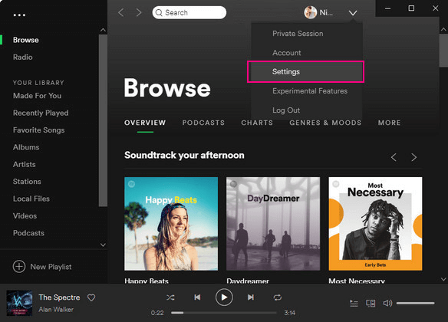Open the connect to a device icon
Image resolution: width=448 pixels, height=322 pixels.
pyautogui.click(x=371, y=303)
